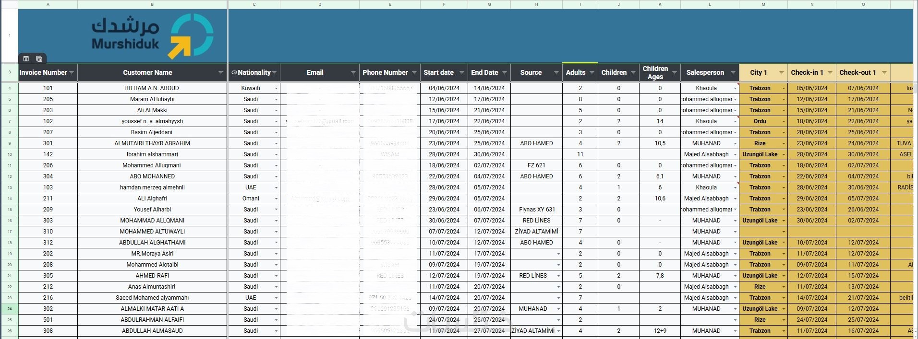Open City 1 dropdown in ALMUTAIRI THAYR ABRAHIM row

(x=784, y=143)
